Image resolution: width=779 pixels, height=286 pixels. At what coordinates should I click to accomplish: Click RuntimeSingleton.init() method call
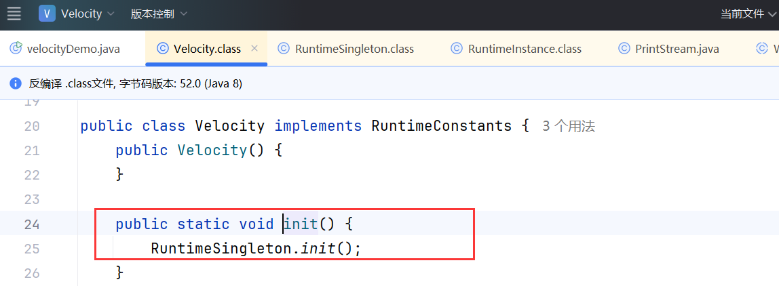point(318,249)
